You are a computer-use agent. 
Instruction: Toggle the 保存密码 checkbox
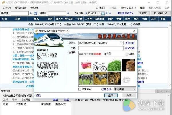(79, 89)
